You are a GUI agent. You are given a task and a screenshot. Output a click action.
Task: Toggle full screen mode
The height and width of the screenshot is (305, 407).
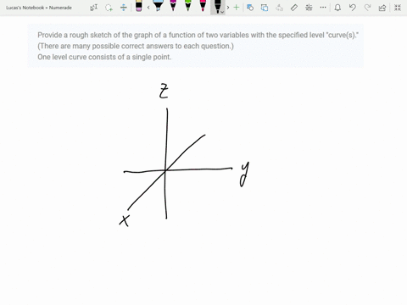(398, 8)
